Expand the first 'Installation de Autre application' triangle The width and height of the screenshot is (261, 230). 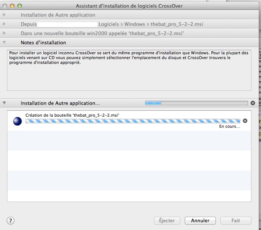pyautogui.click(x=4, y=15)
